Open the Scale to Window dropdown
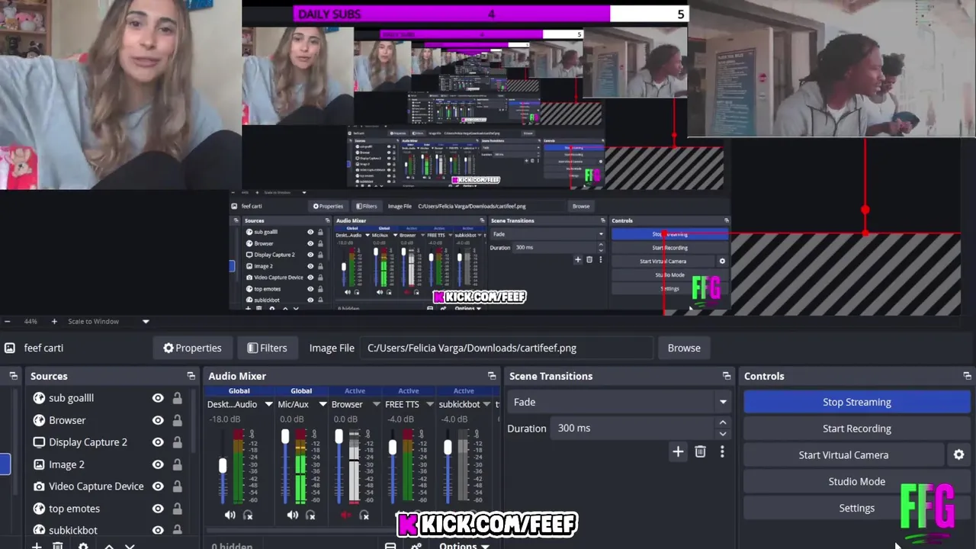 pyautogui.click(x=146, y=322)
